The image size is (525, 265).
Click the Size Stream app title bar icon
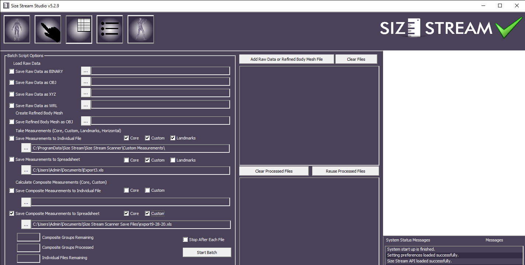click(x=6, y=6)
